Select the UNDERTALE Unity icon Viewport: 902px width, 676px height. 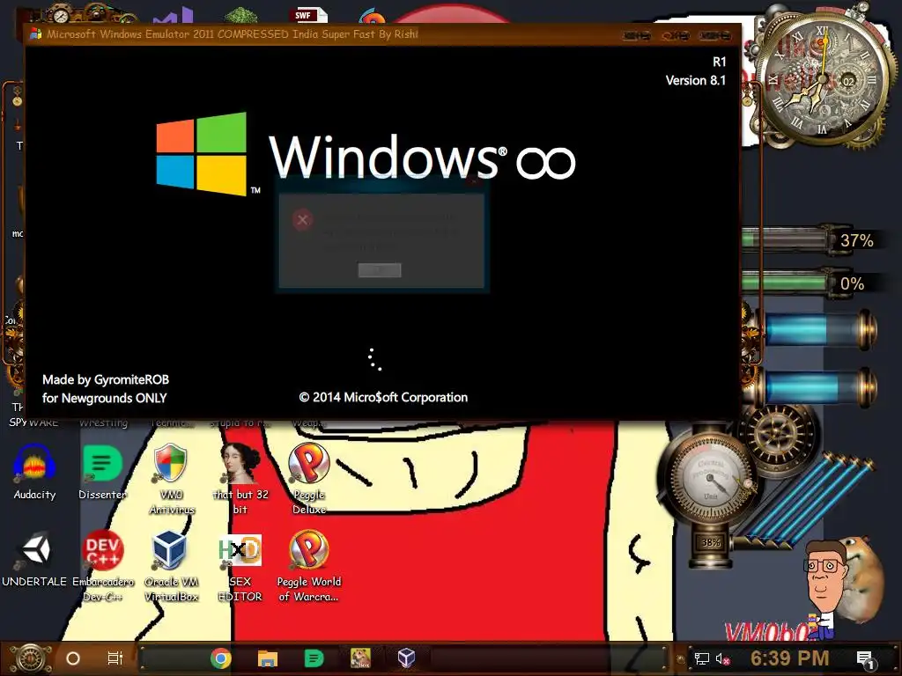[x=35, y=549]
